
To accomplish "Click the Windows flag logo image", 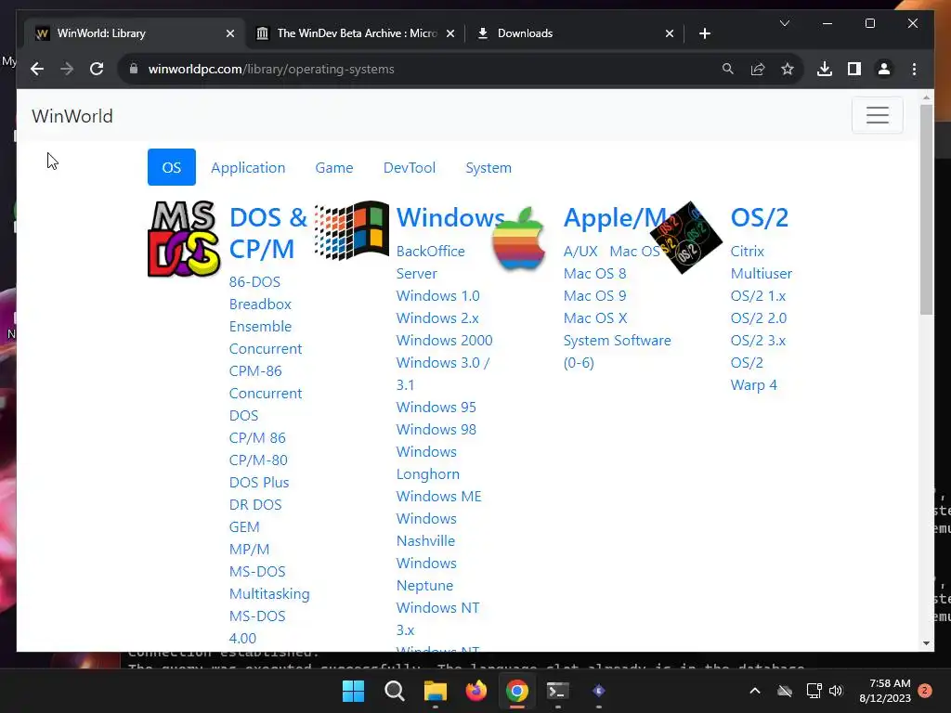I will (x=352, y=230).
